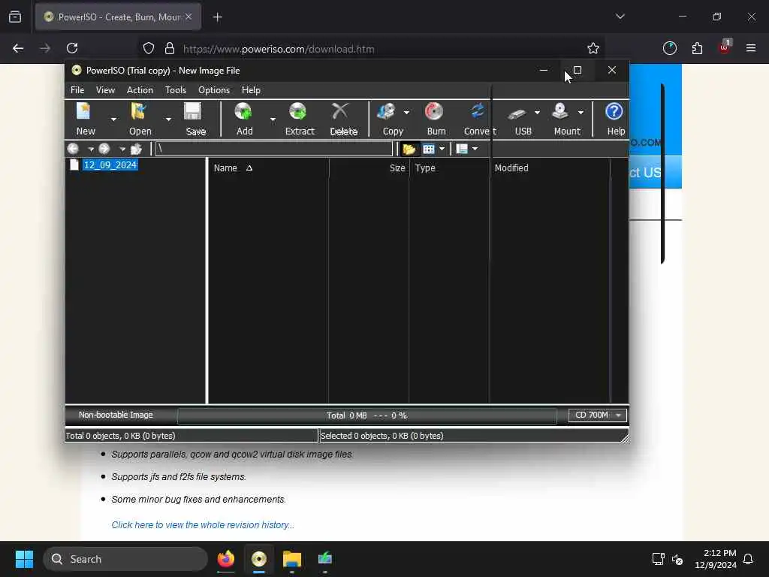Click the taskbar clock showing 2:12 PM
The image size is (769, 577).
(x=716, y=559)
